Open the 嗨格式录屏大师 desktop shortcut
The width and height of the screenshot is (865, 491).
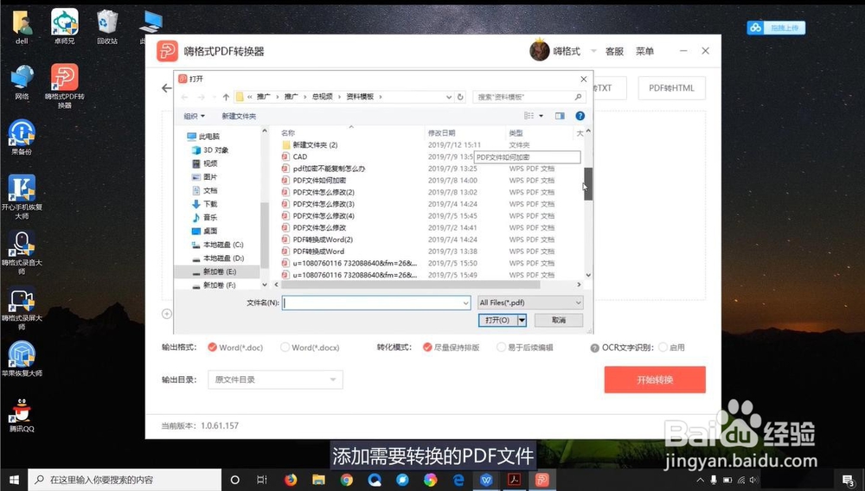(x=22, y=308)
